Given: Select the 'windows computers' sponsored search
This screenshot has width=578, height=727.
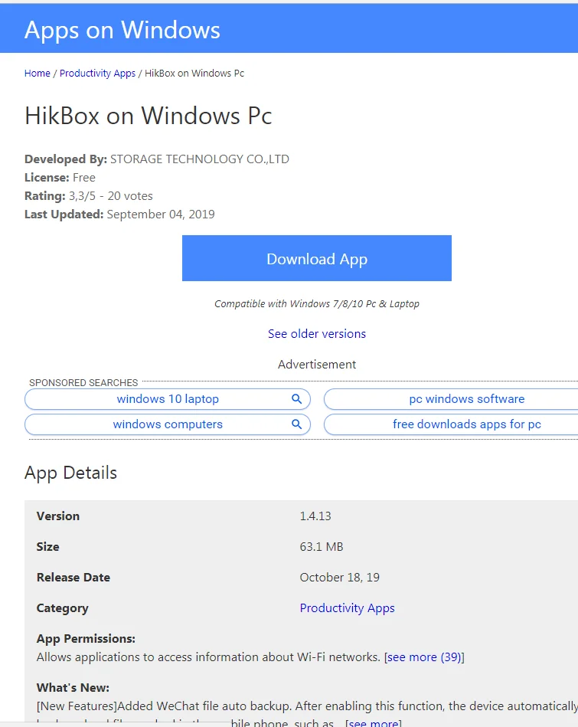Looking at the screenshot, I should [x=168, y=424].
